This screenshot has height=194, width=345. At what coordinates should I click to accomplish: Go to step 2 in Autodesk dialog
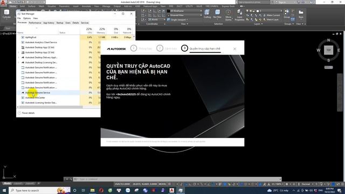160,48
